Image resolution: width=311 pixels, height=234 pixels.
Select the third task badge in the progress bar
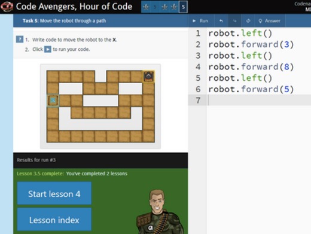click(x=164, y=7)
